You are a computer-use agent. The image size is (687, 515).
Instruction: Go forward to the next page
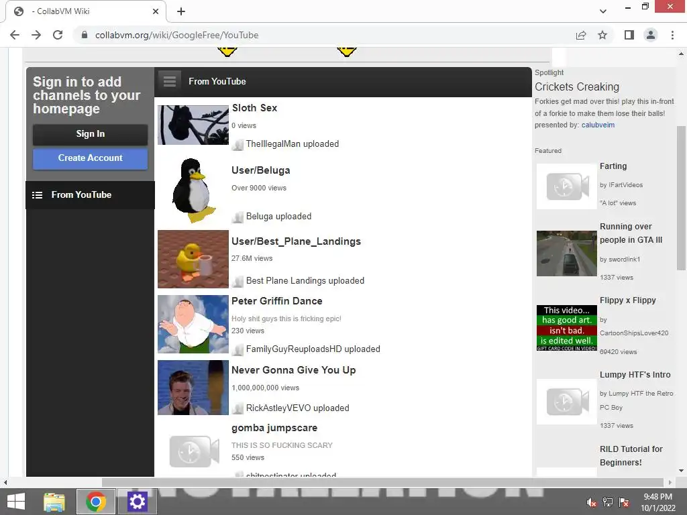click(x=36, y=35)
